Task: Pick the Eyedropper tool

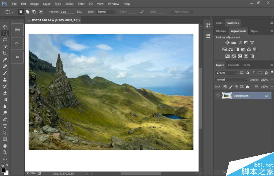Action: click(5, 60)
